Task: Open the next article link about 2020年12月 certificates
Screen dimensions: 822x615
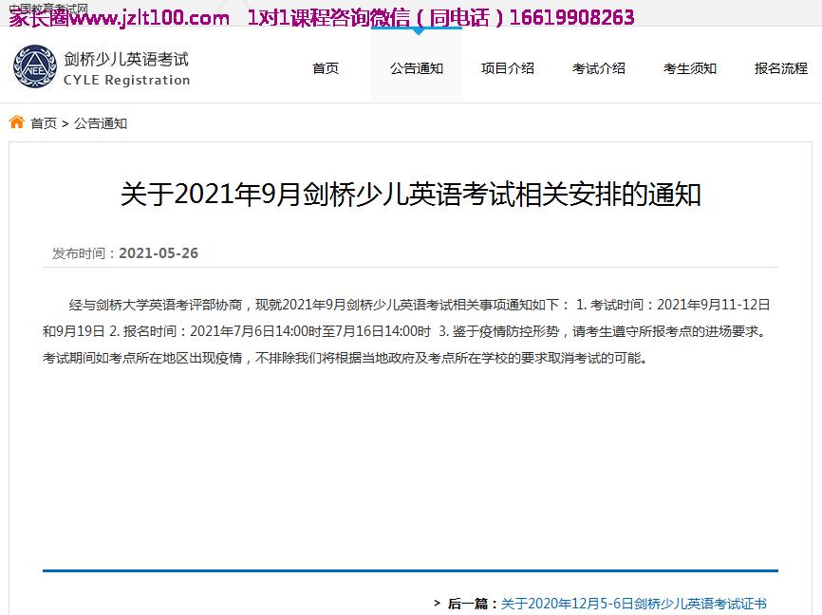Action: tap(634, 604)
